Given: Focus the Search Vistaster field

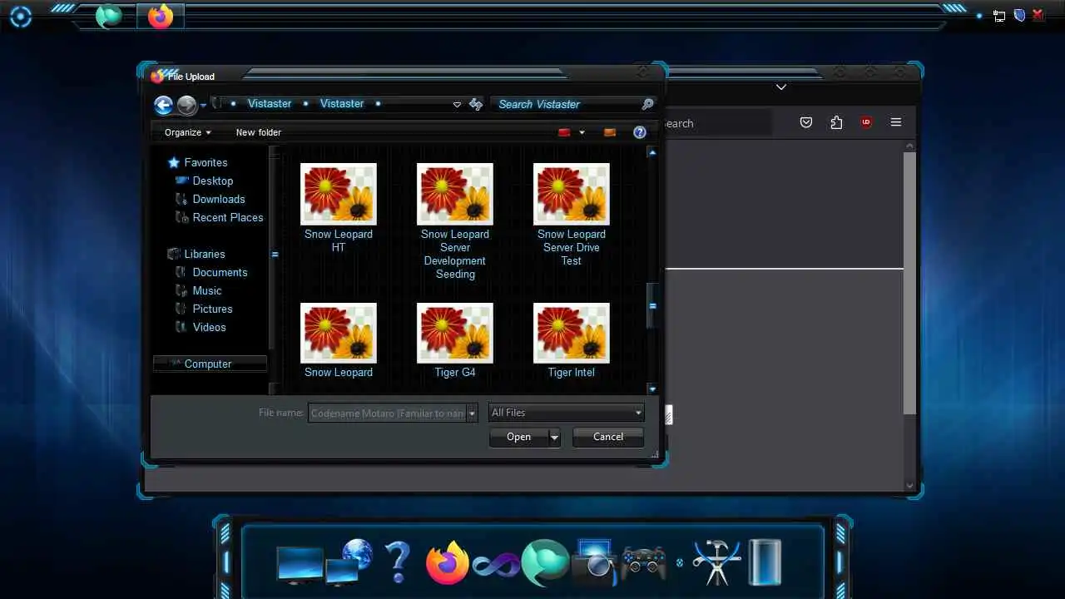Looking at the screenshot, I should pos(566,104).
